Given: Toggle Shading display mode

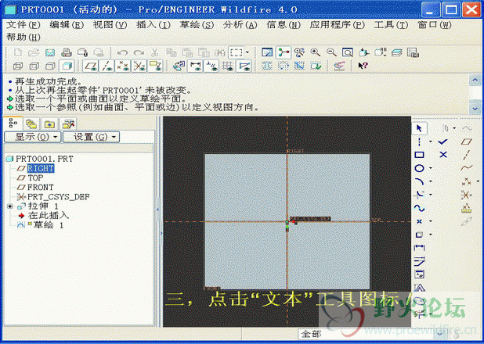Looking at the screenshot, I should (67, 66).
